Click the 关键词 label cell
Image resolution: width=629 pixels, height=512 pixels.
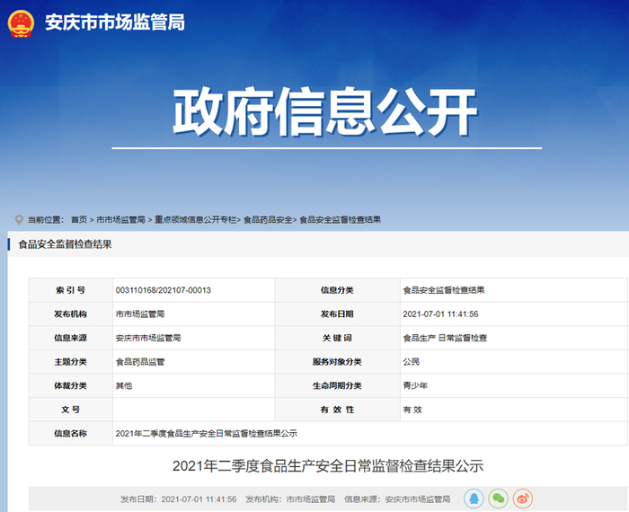337,338
